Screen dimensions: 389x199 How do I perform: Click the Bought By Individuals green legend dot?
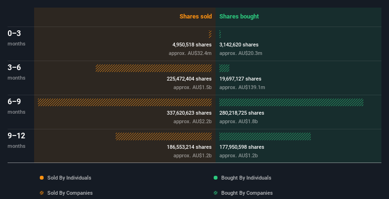coord(216,178)
